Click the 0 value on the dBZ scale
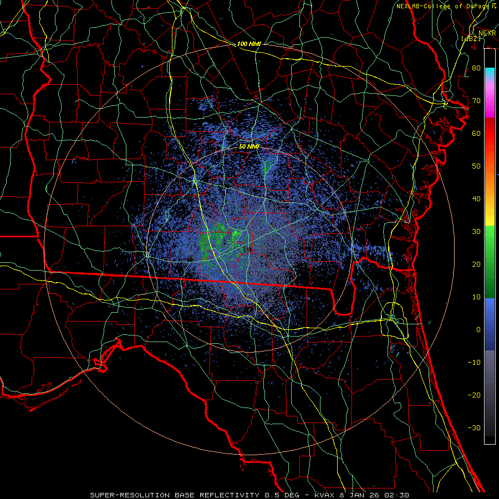The width and height of the screenshot is (499, 499). [x=478, y=330]
